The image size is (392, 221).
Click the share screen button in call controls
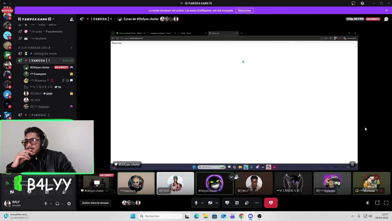[227, 203]
